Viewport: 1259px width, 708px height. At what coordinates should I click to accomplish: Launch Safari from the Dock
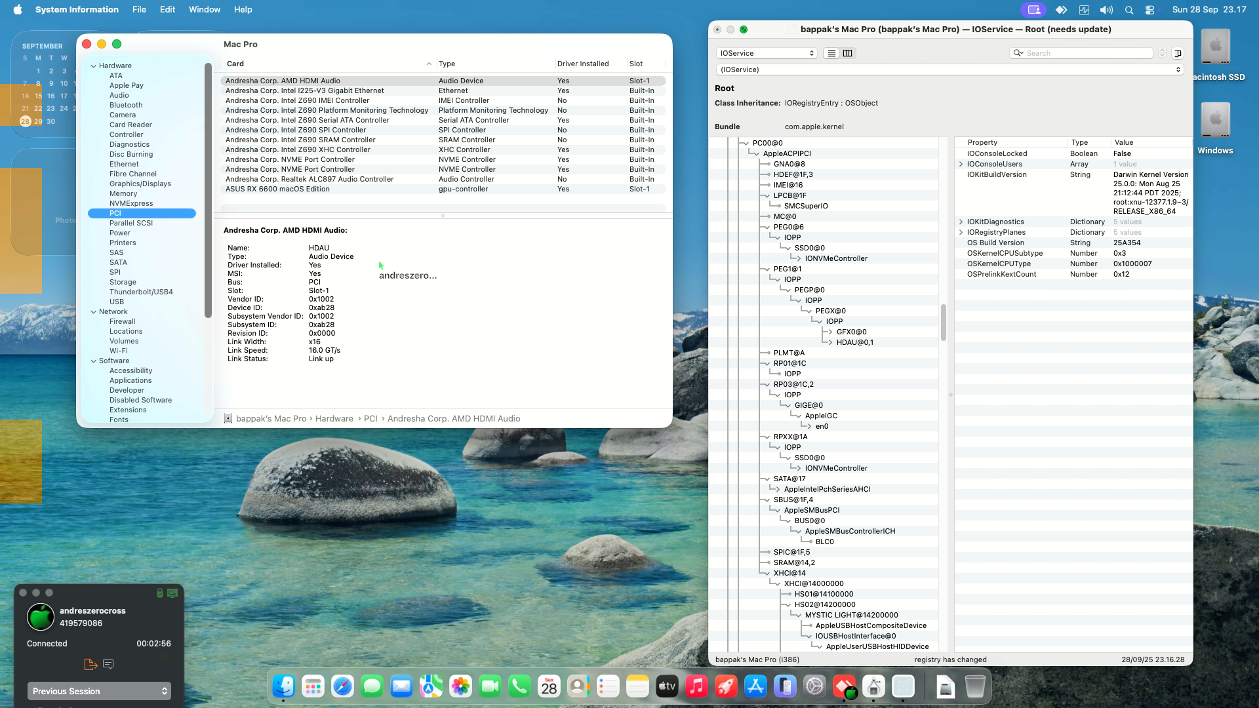342,686
